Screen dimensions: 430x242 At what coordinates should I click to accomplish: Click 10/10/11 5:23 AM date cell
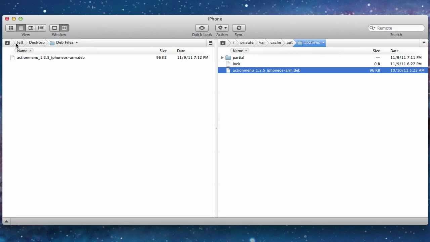pos(407,70)
